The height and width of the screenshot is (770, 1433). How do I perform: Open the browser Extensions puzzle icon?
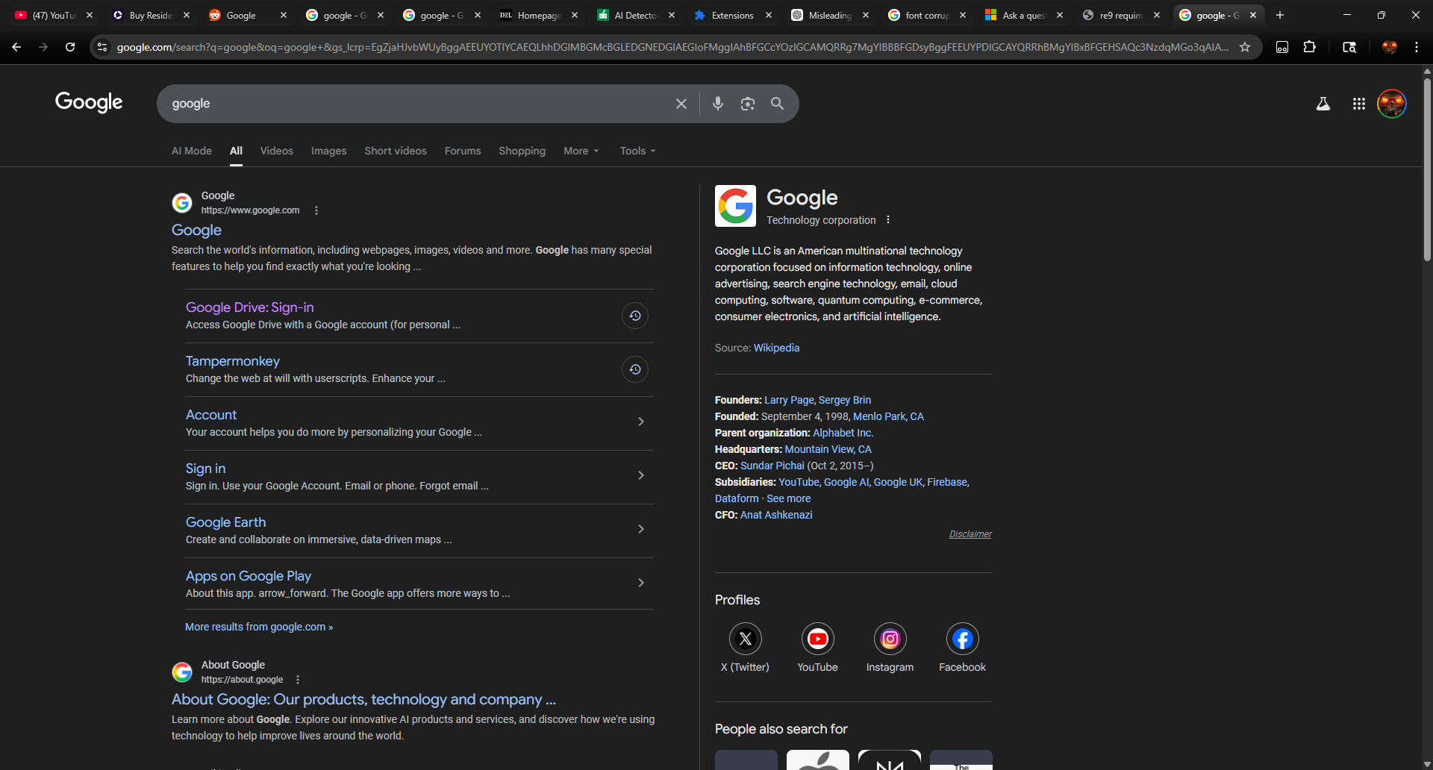(1310, 46)
